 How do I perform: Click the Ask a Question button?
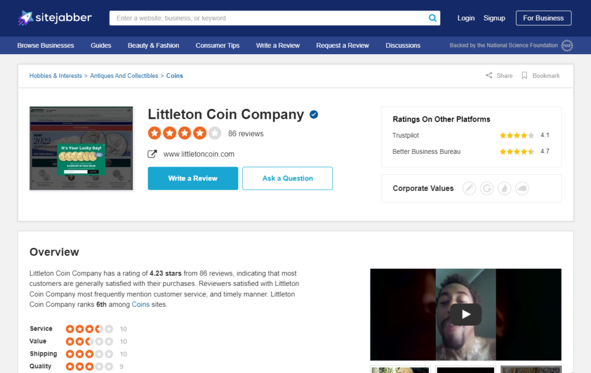287,178
